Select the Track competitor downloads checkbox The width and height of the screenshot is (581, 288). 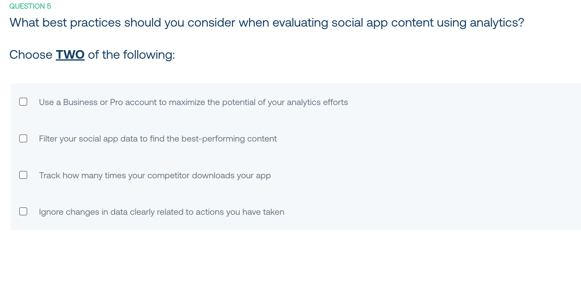coord(23,175)
